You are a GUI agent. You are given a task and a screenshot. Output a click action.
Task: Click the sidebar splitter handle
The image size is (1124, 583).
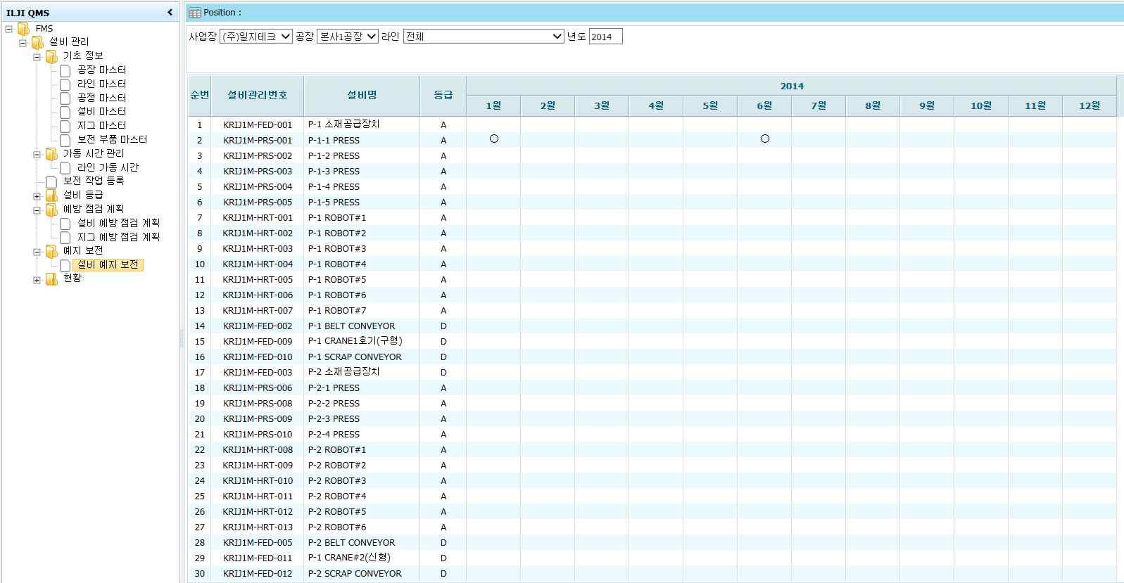[x=182, y=340]
